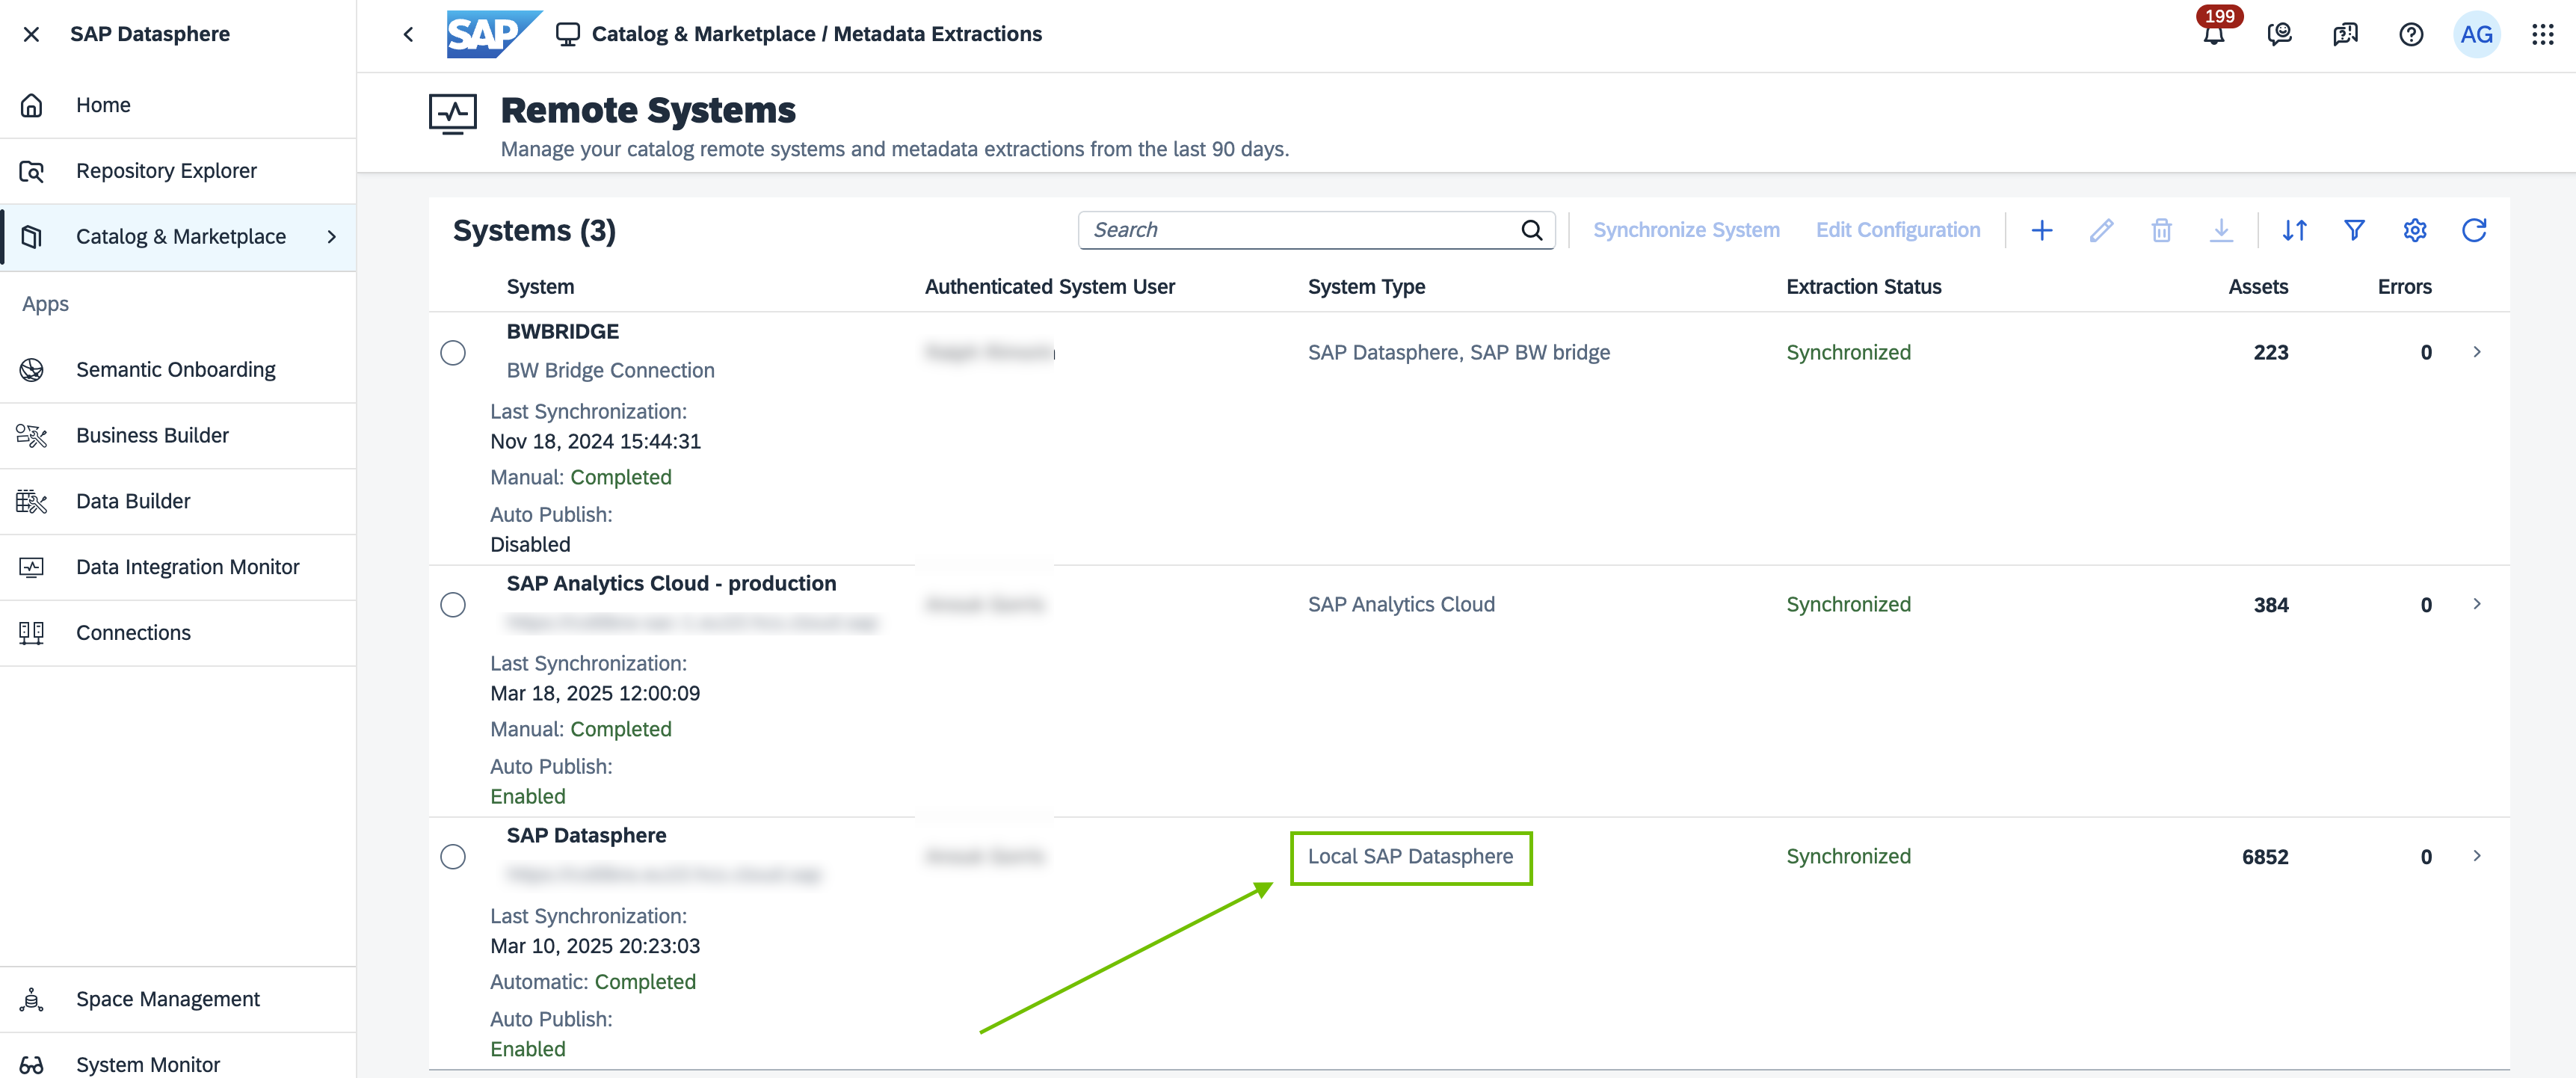Click the add system plus icon
Viewport: 2576px width, 1078px height.
(x=2041, y=231)
